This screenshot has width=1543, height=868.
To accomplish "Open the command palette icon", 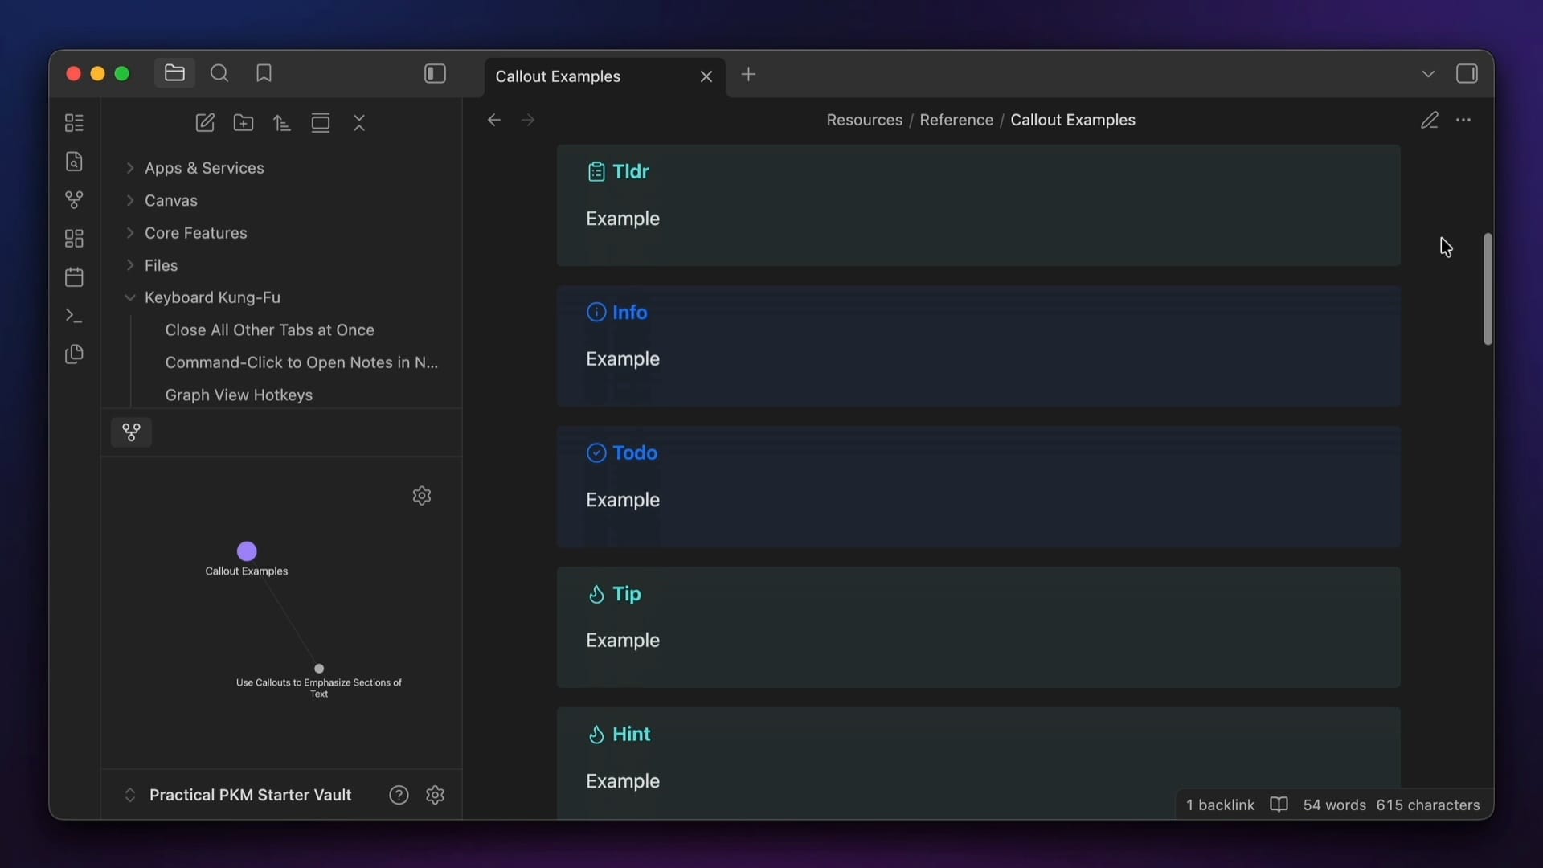I will pos(74,316).
